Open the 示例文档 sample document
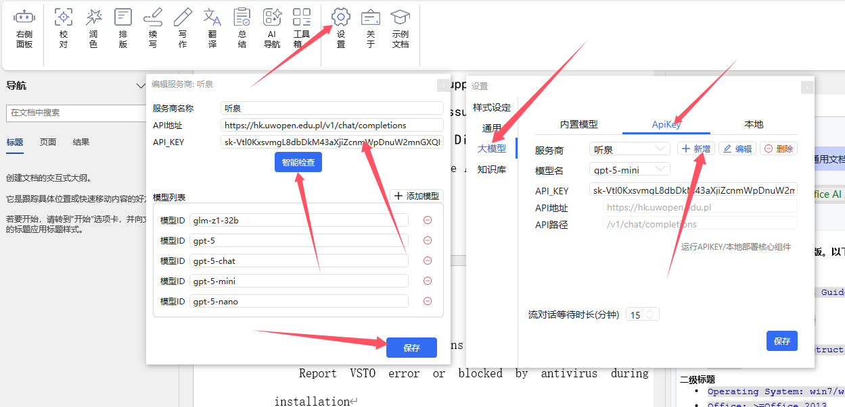Screen dimensions: 845x407 [x=401, y=29]
